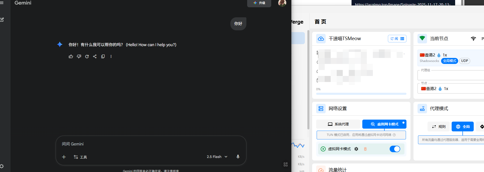Click the microphone icon in the prompt box
The width and height of the screenshot is (484, 172).
pos(238,157)
